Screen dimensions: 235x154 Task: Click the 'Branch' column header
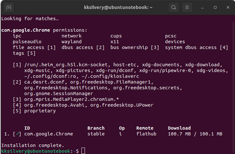96,128
